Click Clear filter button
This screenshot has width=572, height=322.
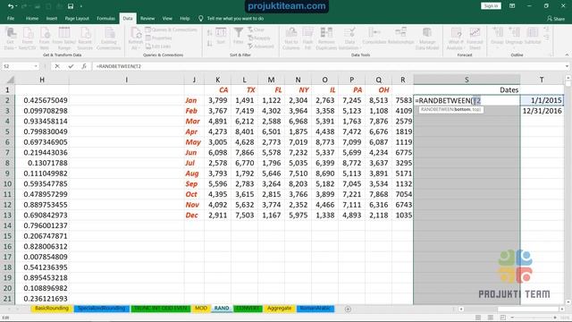click(x=257, y=30)
